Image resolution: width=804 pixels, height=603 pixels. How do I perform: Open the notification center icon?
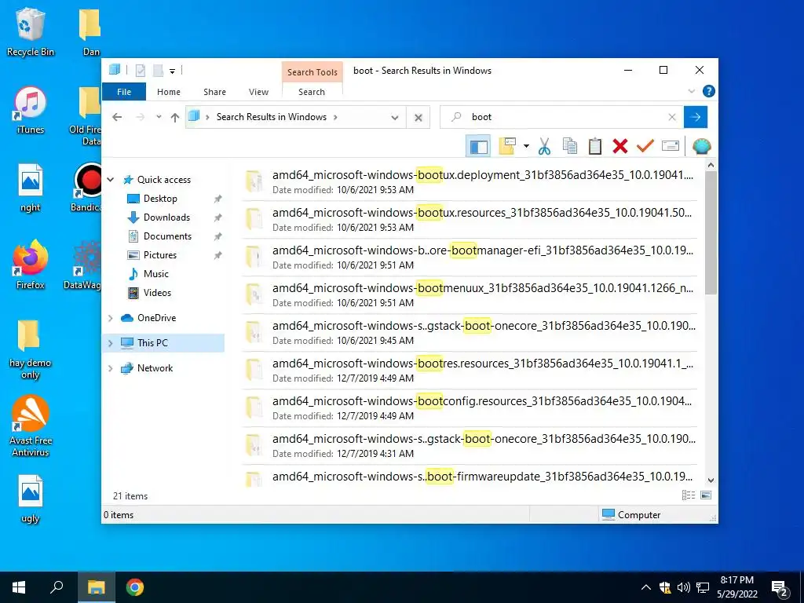click(x=780, y=587)
